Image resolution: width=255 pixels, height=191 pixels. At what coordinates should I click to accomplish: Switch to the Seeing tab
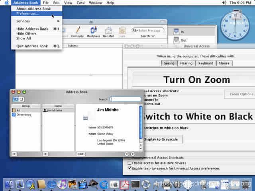[169, 63]
